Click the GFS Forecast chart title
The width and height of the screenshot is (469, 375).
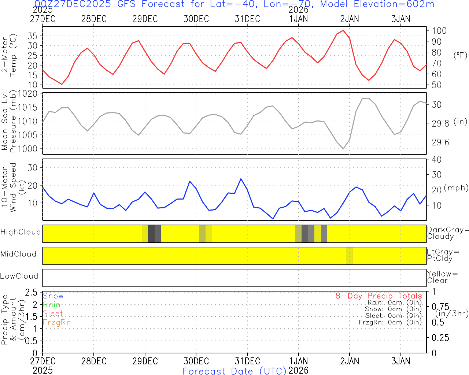(234, 4)
